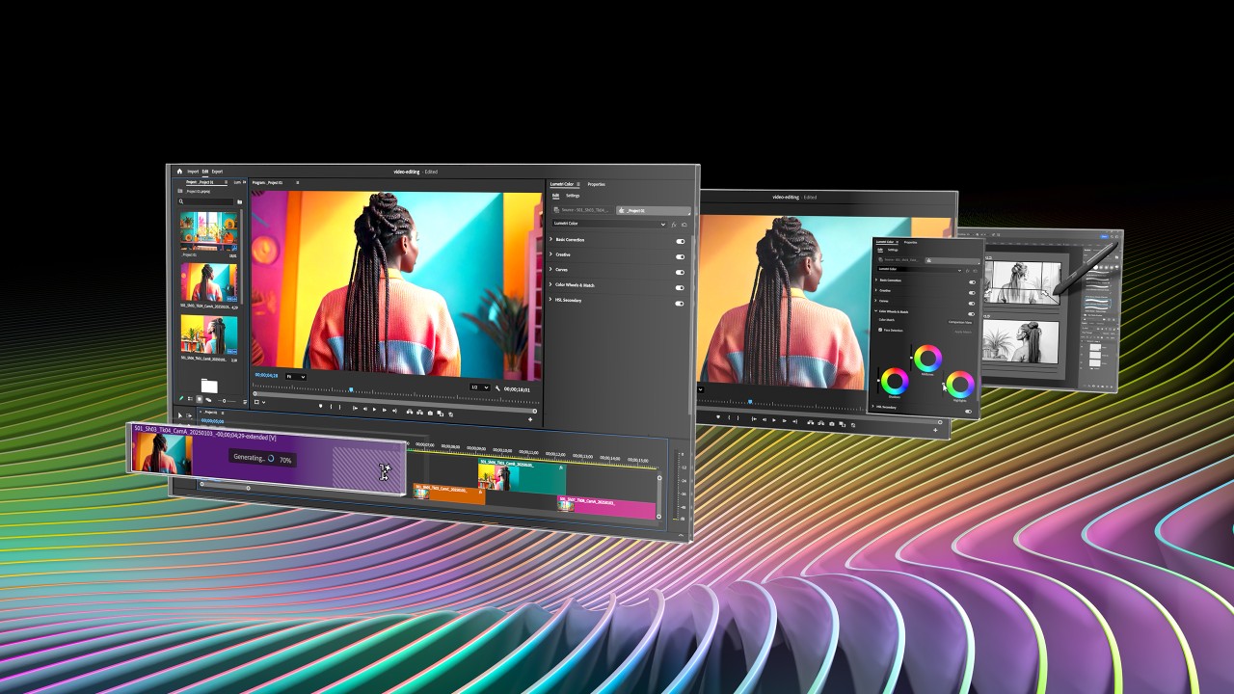Toggle HSL Secondary switch in main Lumetri panel

(x=680, y=303)
